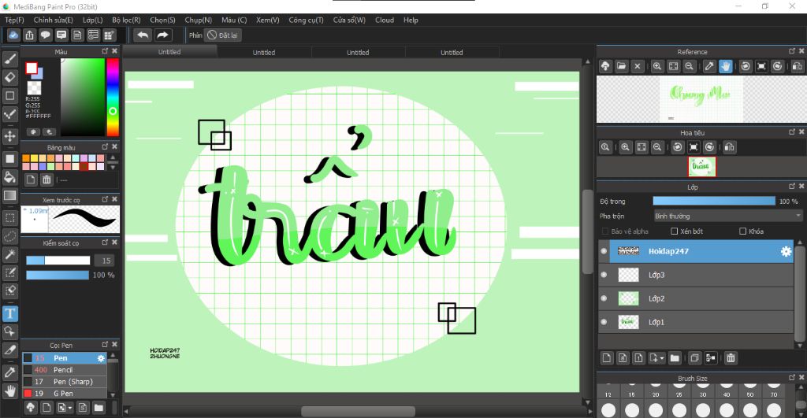The width and height of the screenshot is (807, 418).
Task: Open the Cloud menu
Action: [385, 20]
